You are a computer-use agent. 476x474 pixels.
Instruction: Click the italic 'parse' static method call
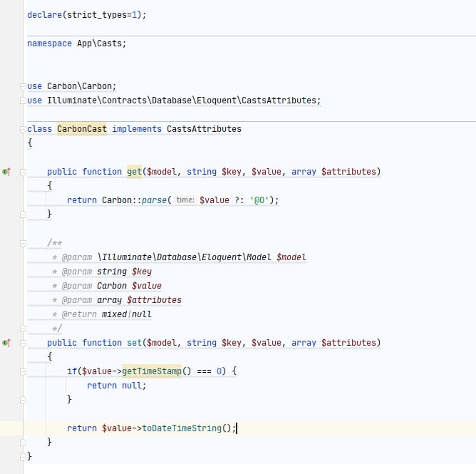click(x=154, y=200)
